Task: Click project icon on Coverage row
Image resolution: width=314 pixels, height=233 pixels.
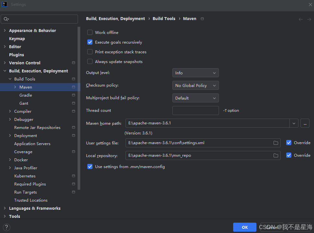Action: pos(73,152)
